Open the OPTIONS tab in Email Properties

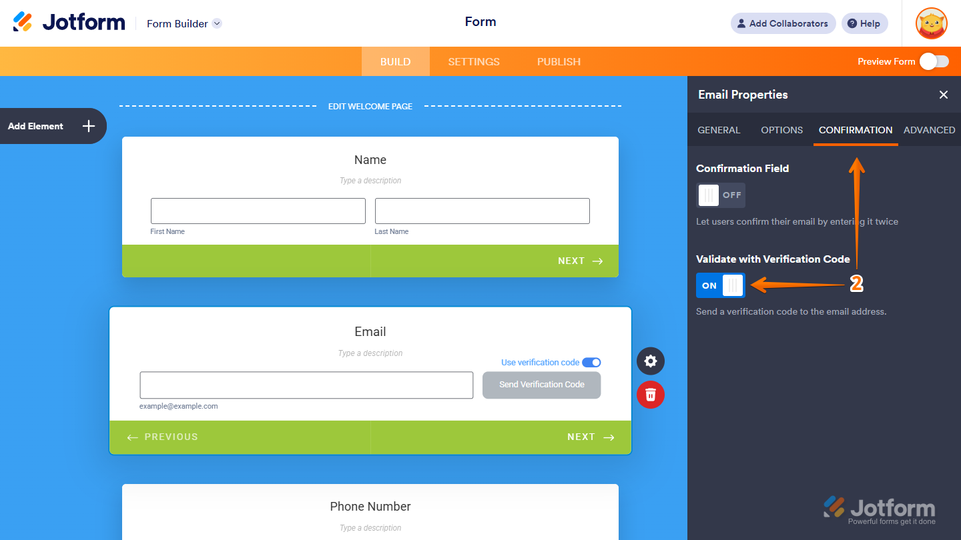tap(781, 130)
